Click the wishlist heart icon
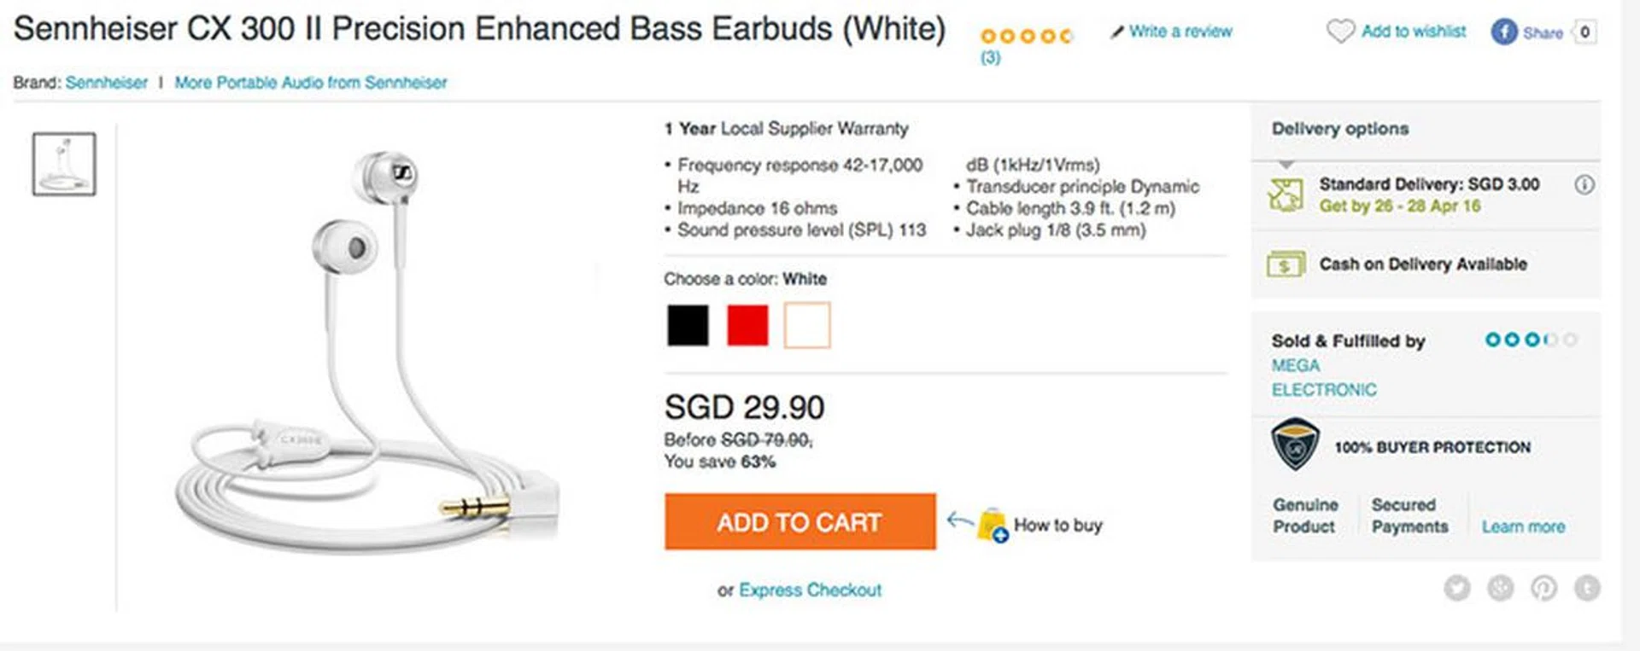The height and width of the screenshot is (651, 1640). click(x=1340, y=32)
